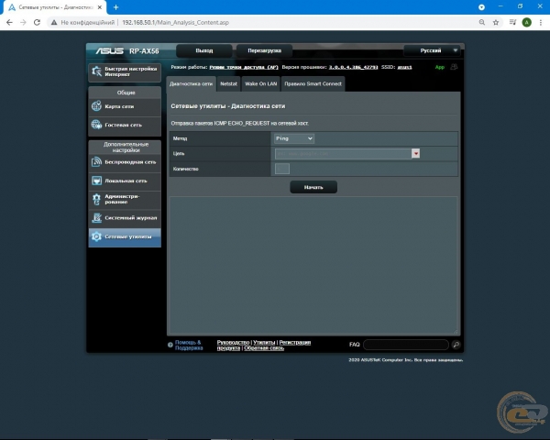
Task: Open the operation mode AP link
Action: tap(244, 67)
